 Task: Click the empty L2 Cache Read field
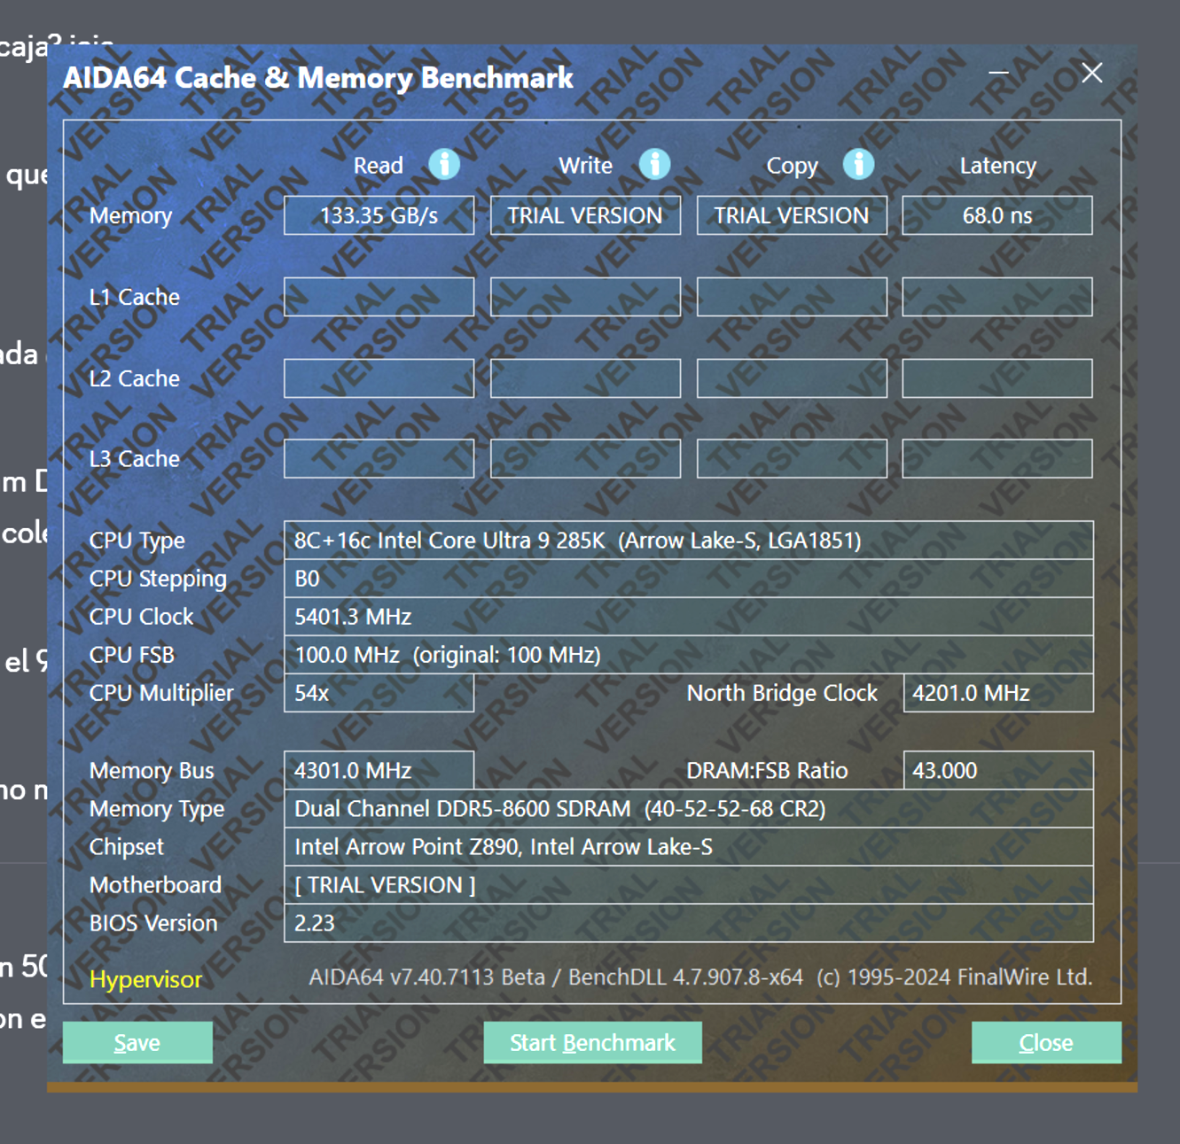pos(379,378)
